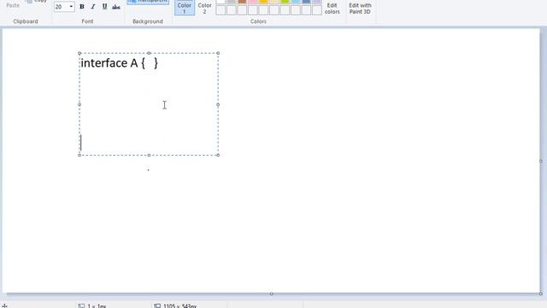Select the Transparent background option
Image resolution: width=547 pixels, height=308 pixels.
[148, 2]
